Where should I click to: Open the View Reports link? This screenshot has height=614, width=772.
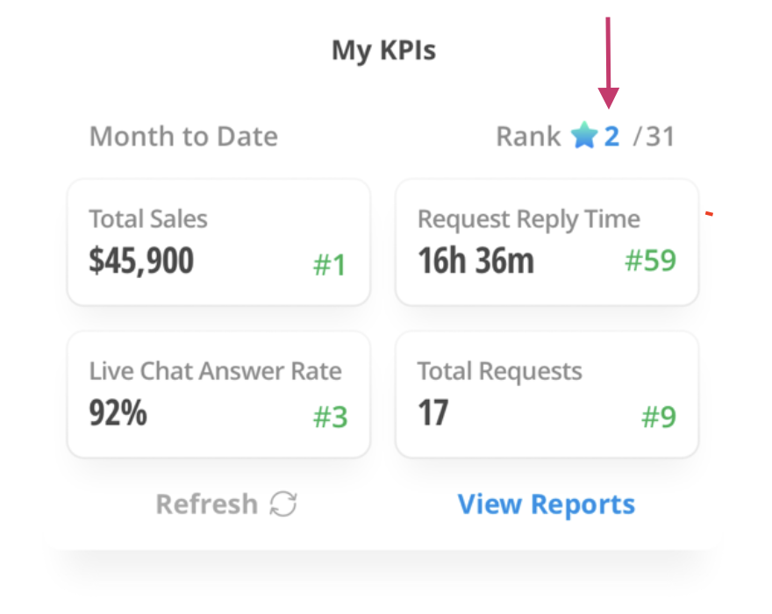[x=547, y=504]
